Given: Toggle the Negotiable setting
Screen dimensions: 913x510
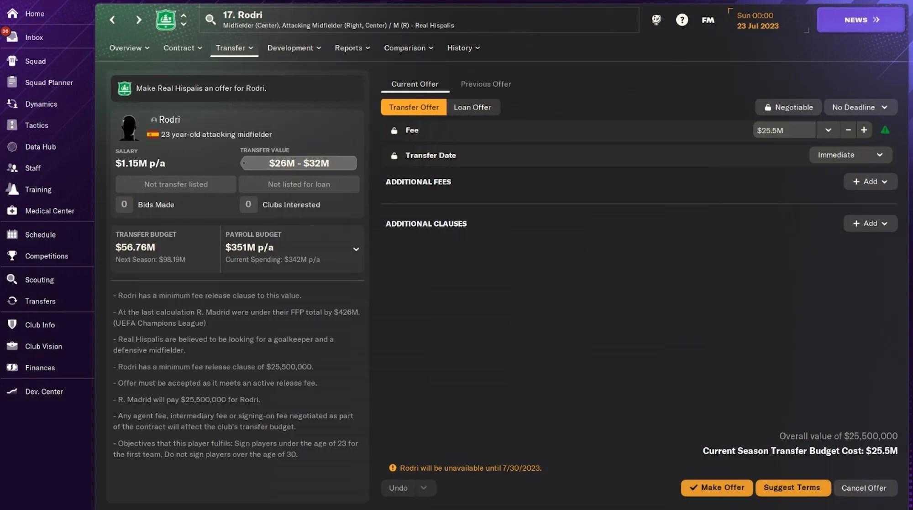Looking at the screenshot, I should pos(788,107).
